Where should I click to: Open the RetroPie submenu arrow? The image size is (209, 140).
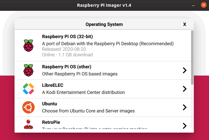point(185,126)
